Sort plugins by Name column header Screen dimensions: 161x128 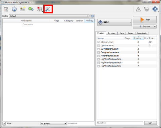click(x=110, y=38)
